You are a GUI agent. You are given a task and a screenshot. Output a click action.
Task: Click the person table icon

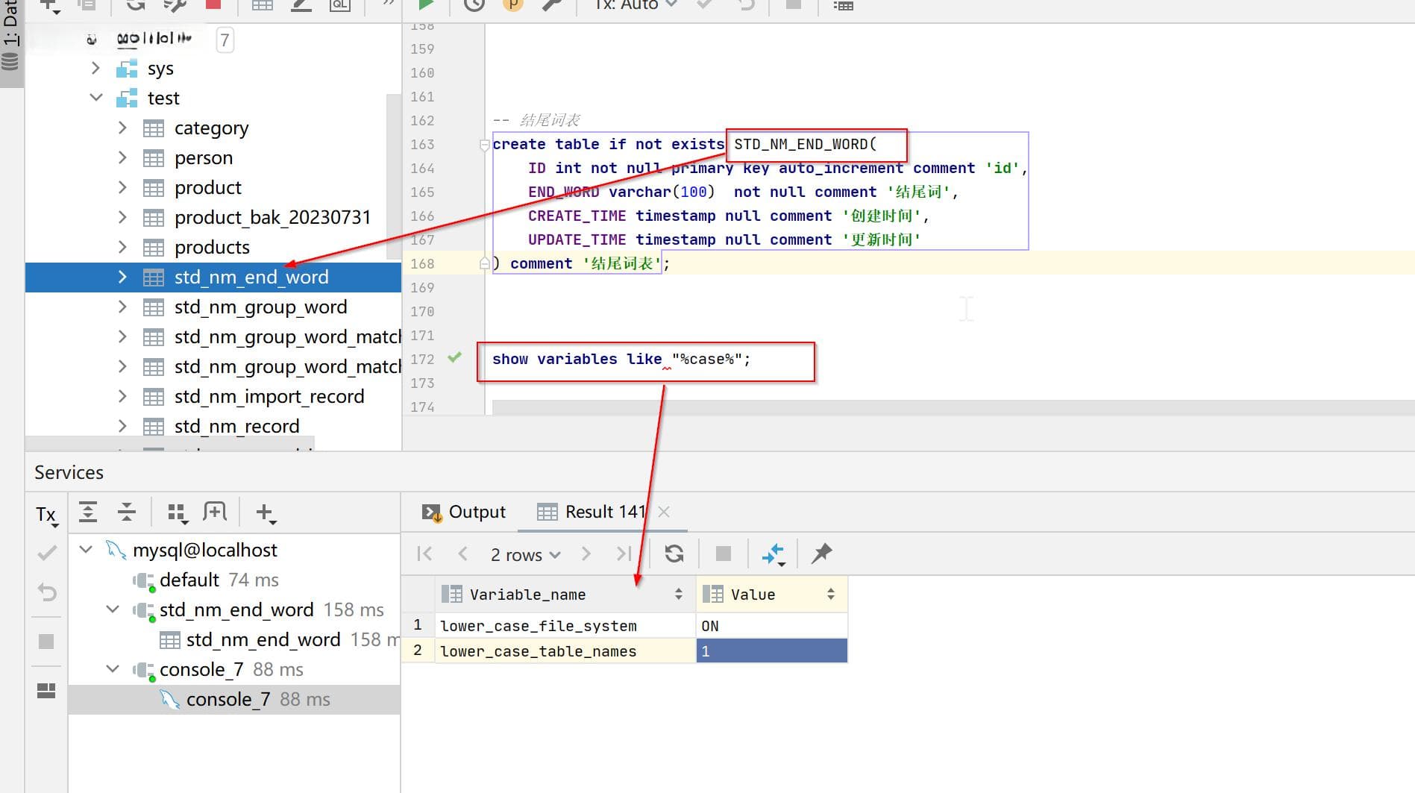point(154,158)
